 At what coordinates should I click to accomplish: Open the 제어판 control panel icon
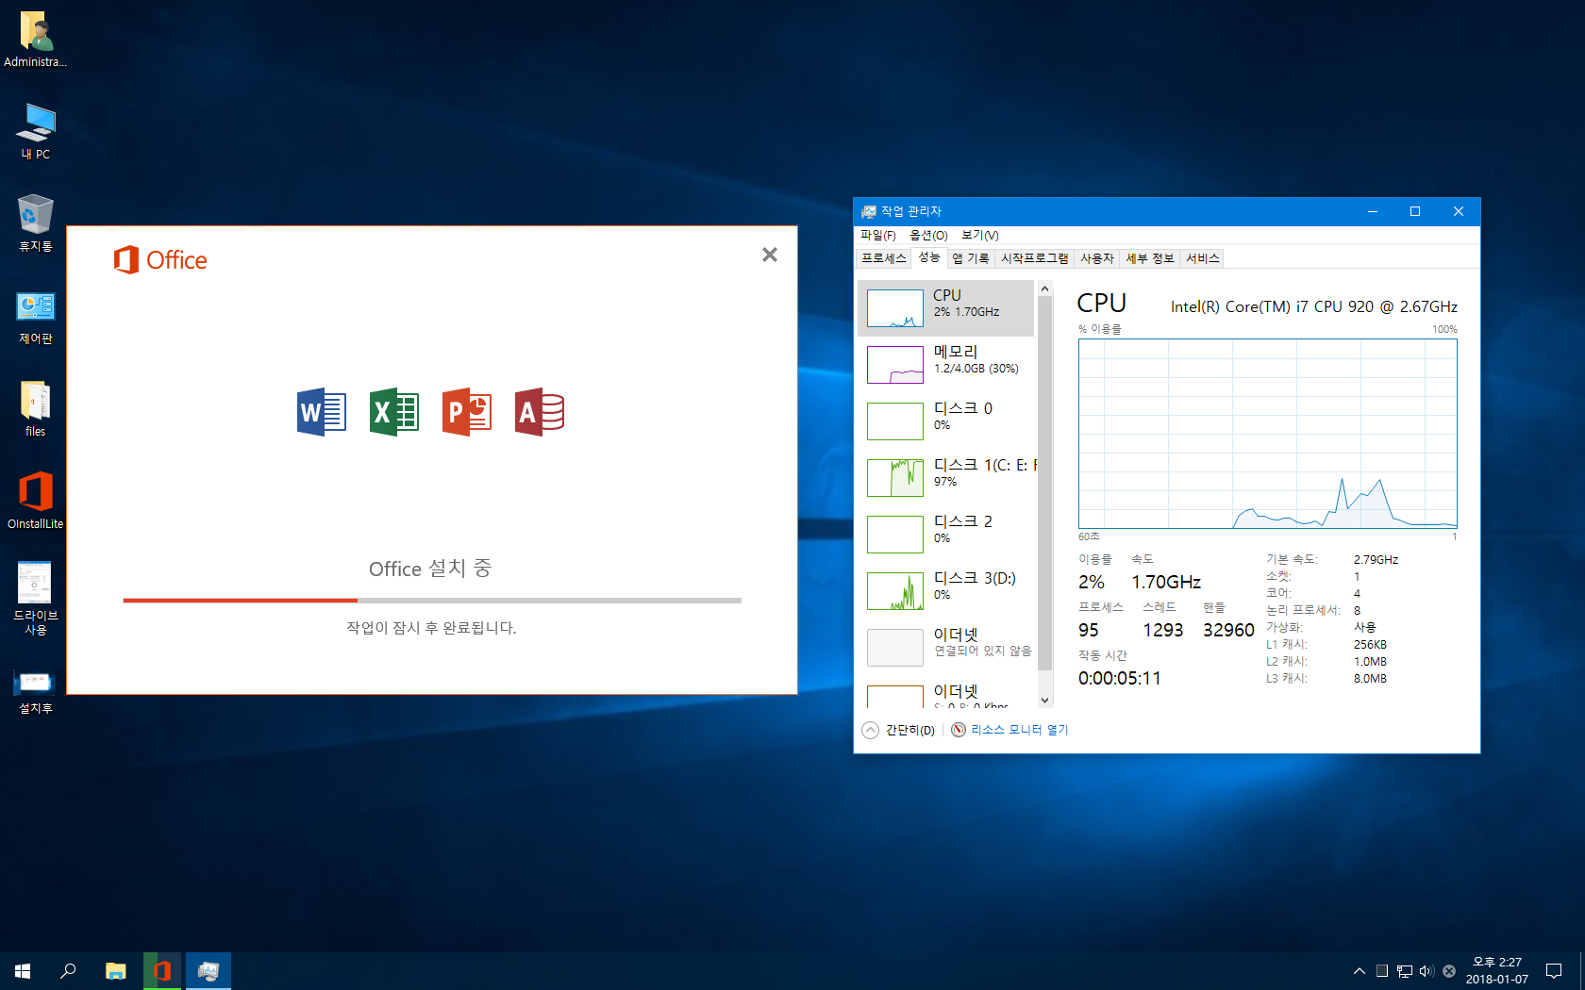pyautogui.click(x=36, y=317)
